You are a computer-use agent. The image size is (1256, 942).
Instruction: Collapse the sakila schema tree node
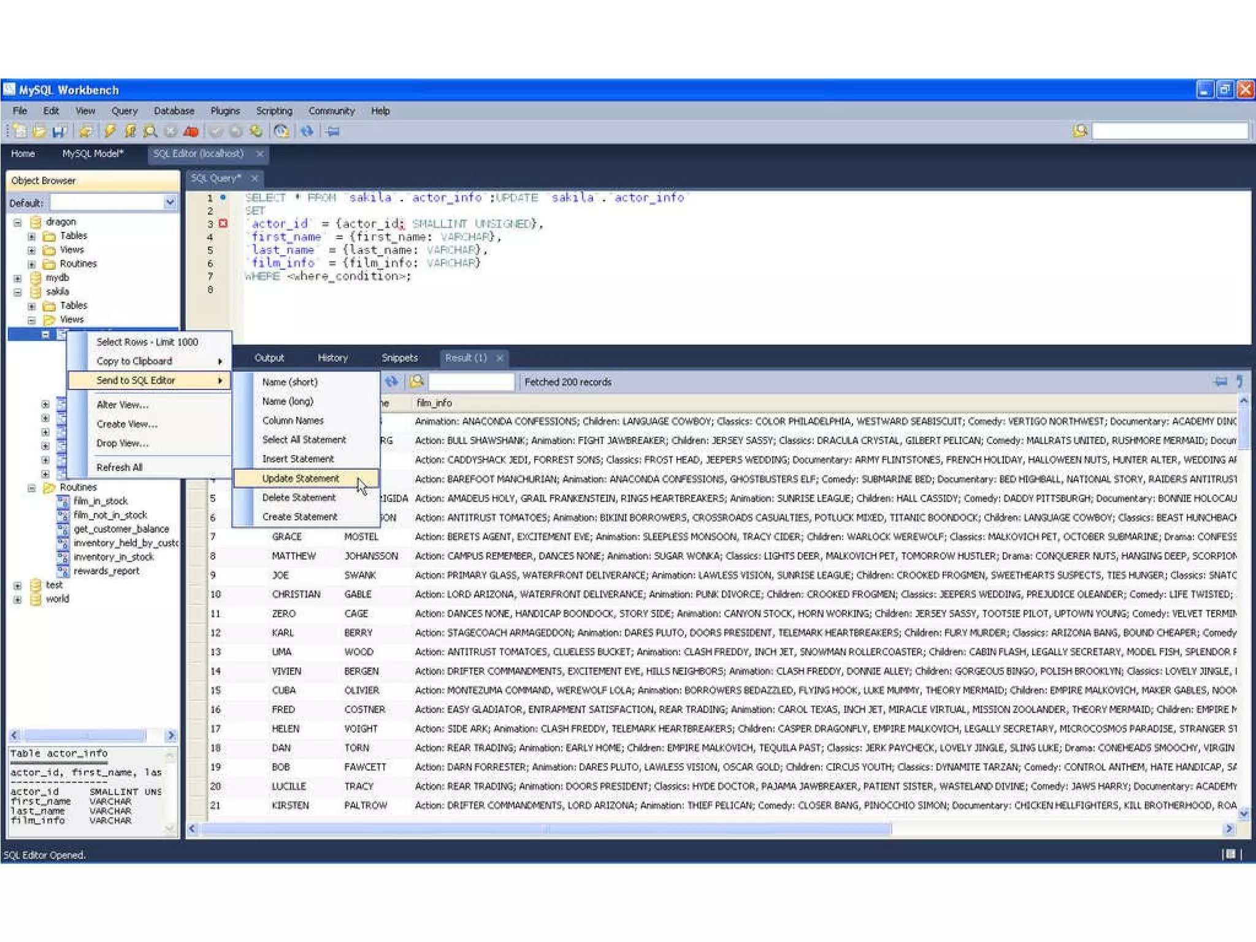click(x=18, y=292)
